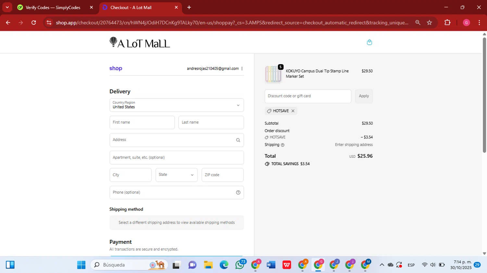
Task: Open the Extensions puzzle icon
Action: pos(447,23)
